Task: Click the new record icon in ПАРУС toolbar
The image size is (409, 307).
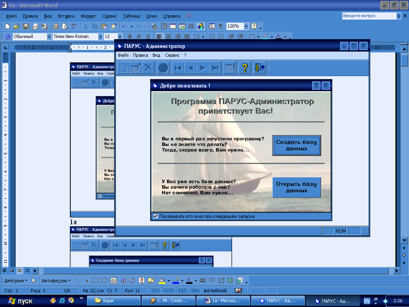Action: coord(124,68)
